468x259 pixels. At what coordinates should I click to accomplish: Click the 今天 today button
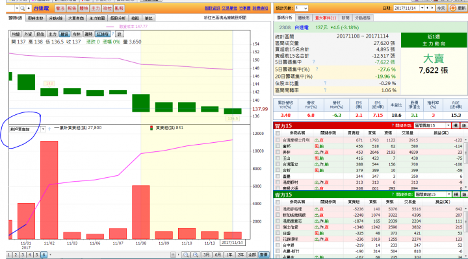pyautogui.click(x=441, y=8)
